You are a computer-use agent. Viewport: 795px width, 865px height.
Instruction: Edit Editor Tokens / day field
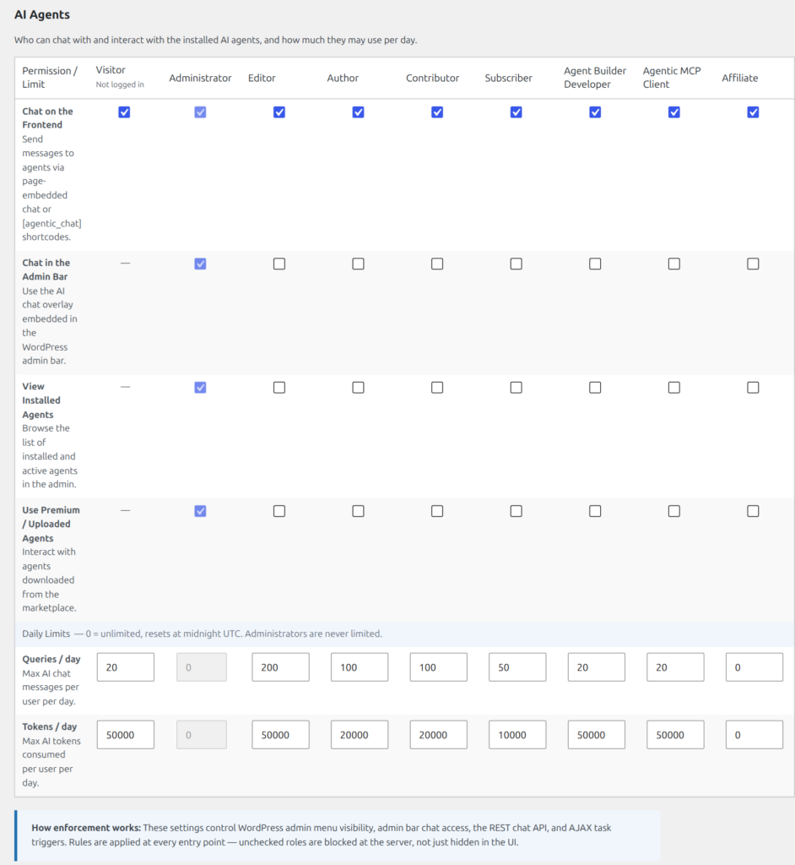pos(280,734)
